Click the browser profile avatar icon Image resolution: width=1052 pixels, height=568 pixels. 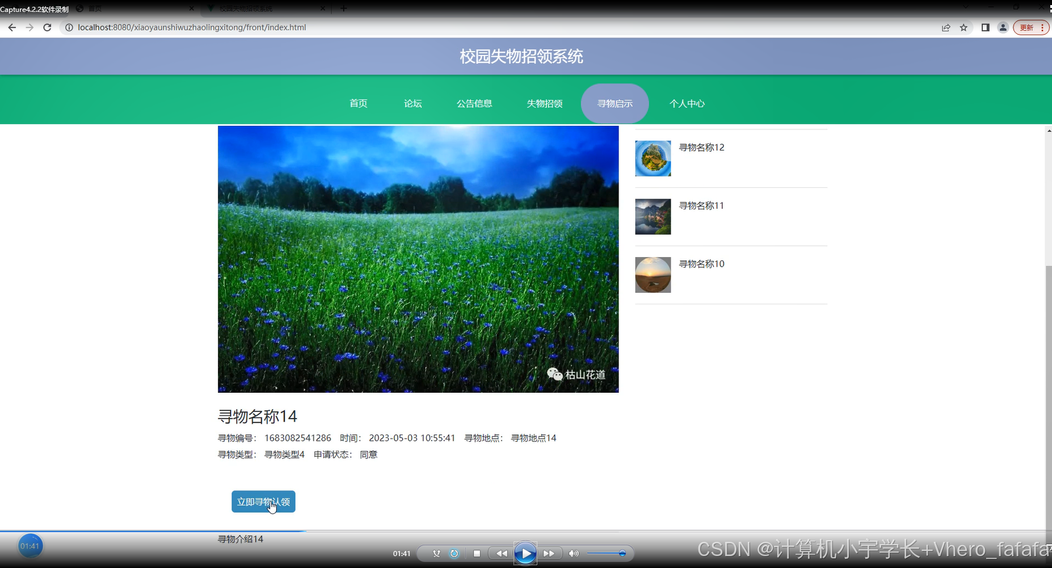1003,27
